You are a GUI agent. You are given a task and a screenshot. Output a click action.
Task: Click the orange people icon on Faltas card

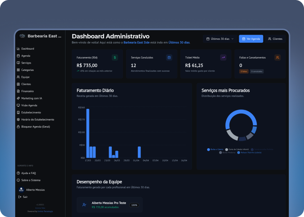pyautogui.click(x=278, y=58)
